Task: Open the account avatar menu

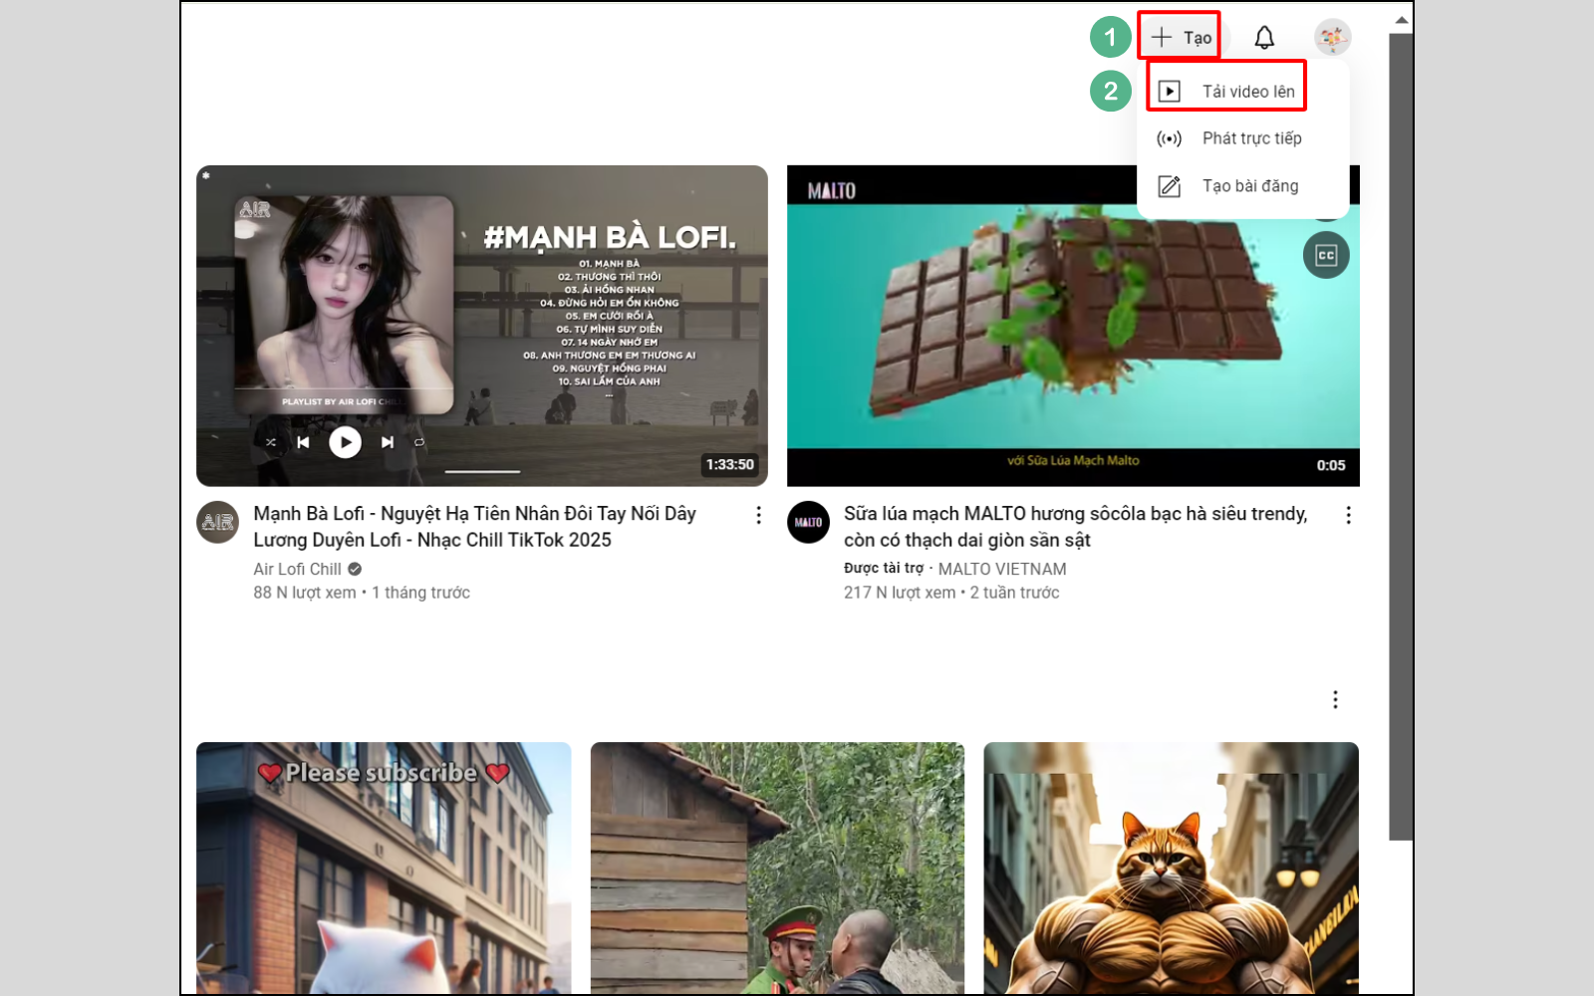Action: click(x=1332, y=38)
